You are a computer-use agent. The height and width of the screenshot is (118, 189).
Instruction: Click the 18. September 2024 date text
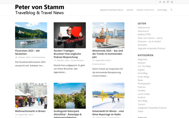coord(24,115)
